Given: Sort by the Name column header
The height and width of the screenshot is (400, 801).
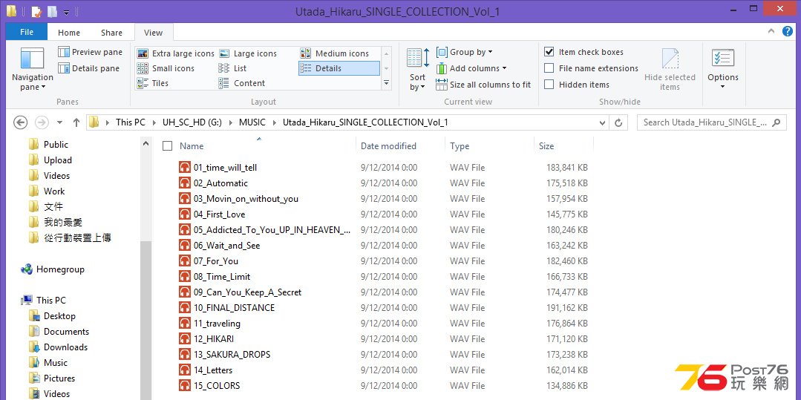Looking at the screenshot, I should pyautogui.click(x=192, y=146).
